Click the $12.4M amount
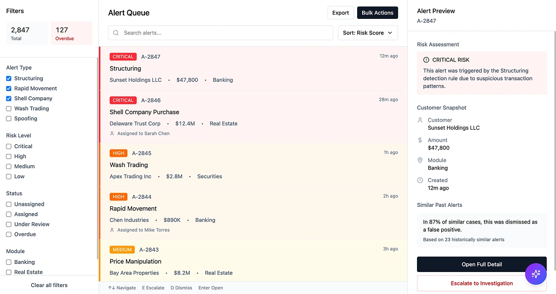The width and height of the screenshot is (556, 294). (x=185, y=124)
